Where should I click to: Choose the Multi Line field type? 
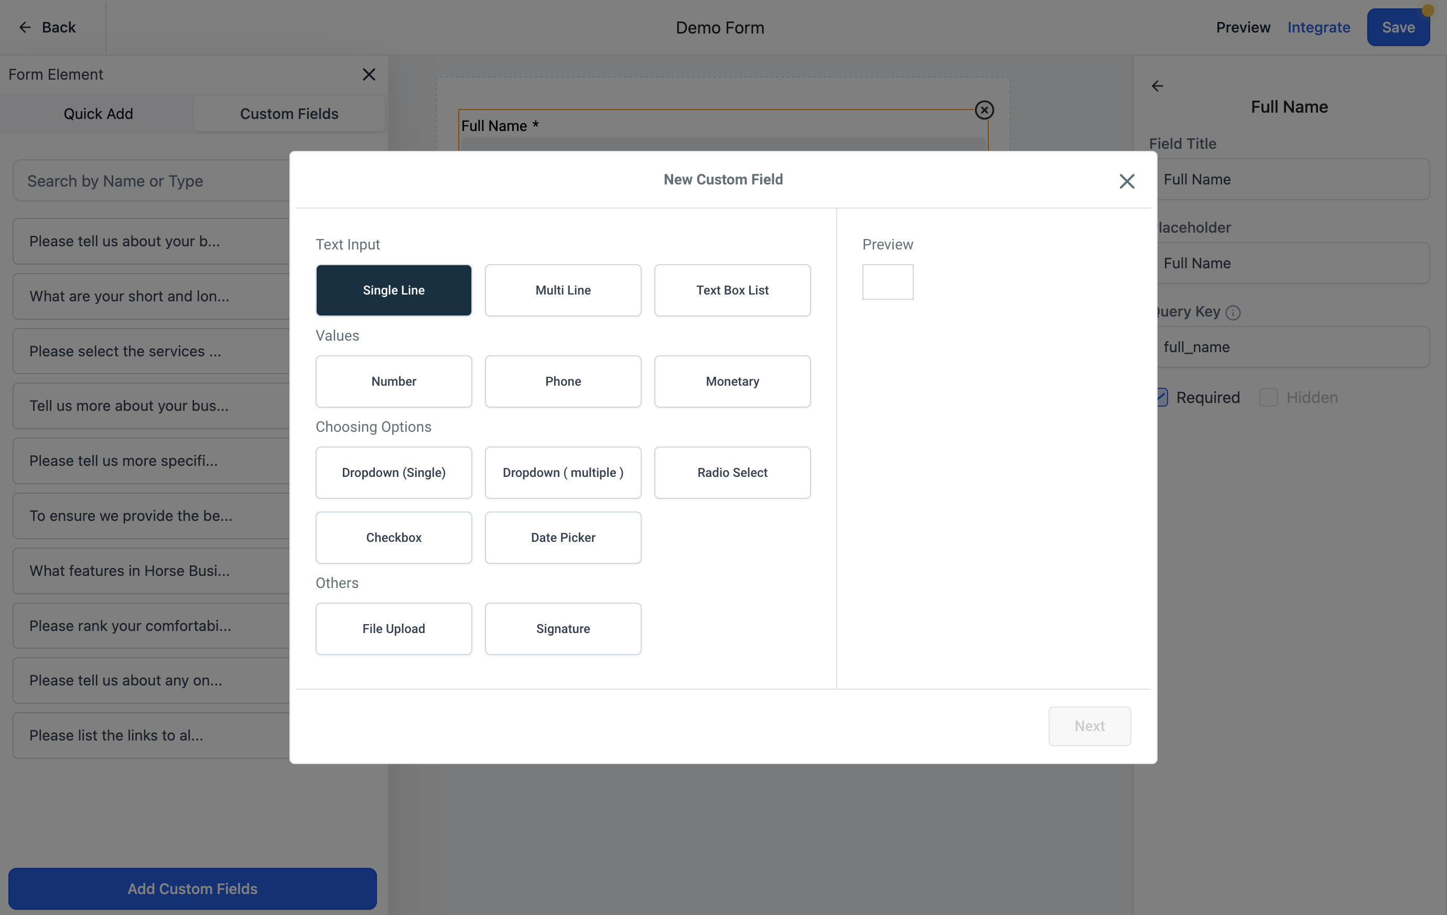[x=563, y=290]
